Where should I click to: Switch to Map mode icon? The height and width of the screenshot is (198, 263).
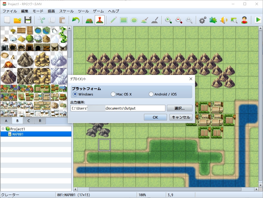pyautogui.click(x=89, y=20)
